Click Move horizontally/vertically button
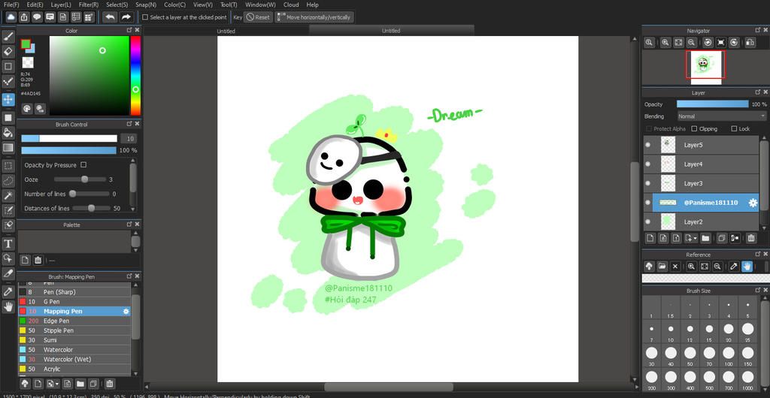The image size is (770, 398). point(314,17)
